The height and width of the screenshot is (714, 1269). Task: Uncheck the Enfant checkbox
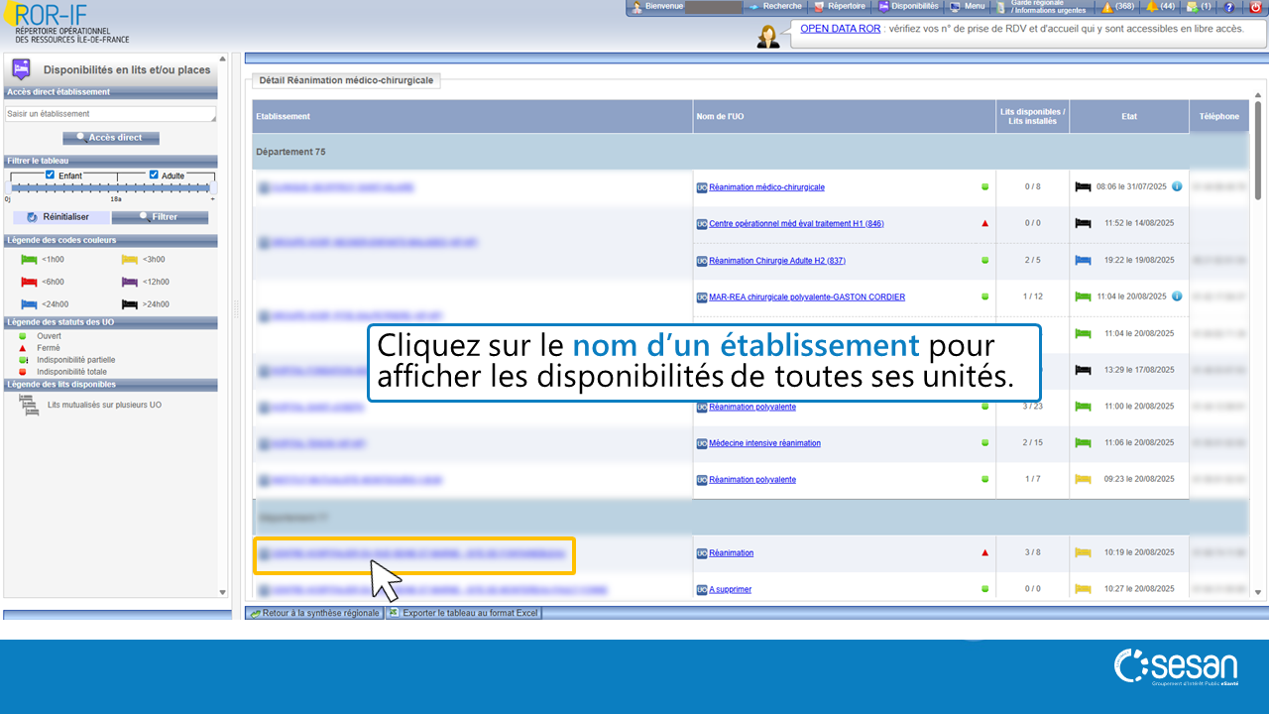coord(51,175)
